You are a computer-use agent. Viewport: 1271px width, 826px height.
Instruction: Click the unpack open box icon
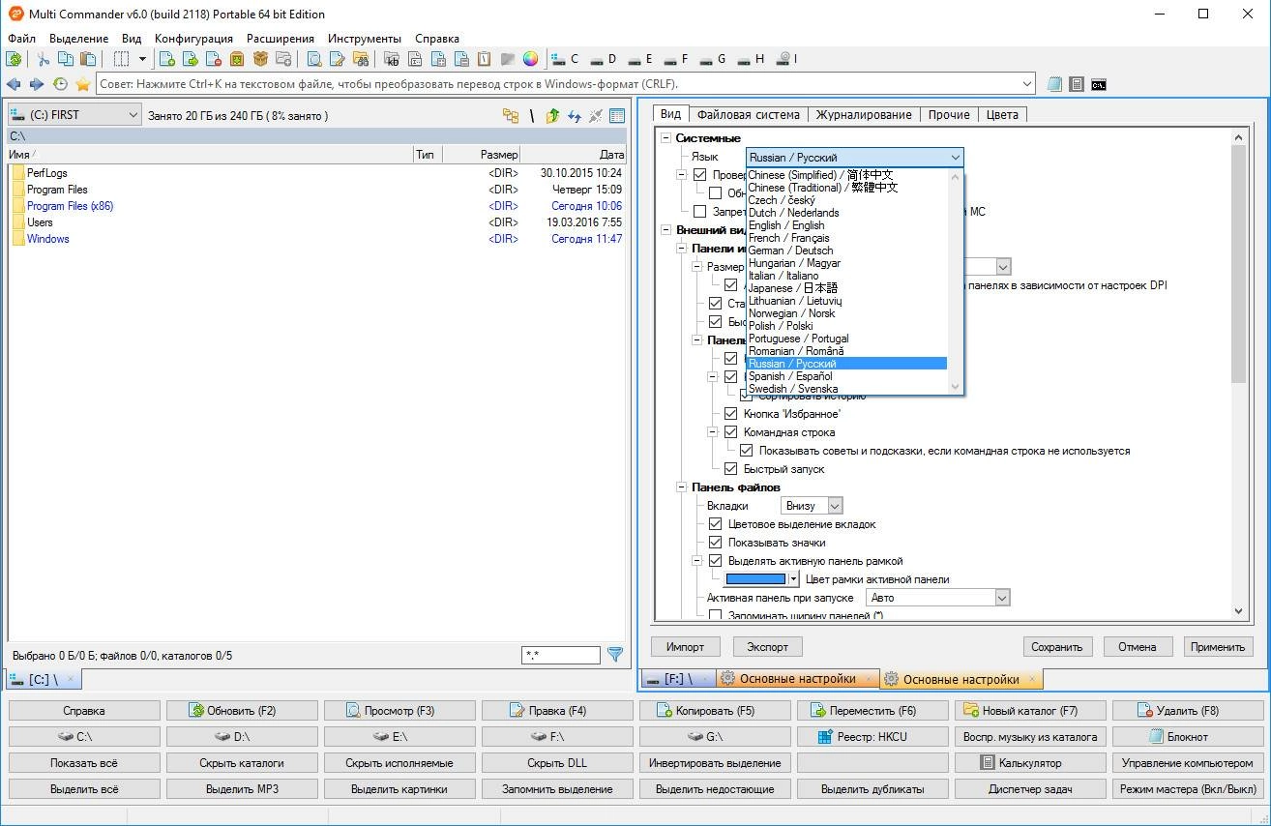click(260, 59)
